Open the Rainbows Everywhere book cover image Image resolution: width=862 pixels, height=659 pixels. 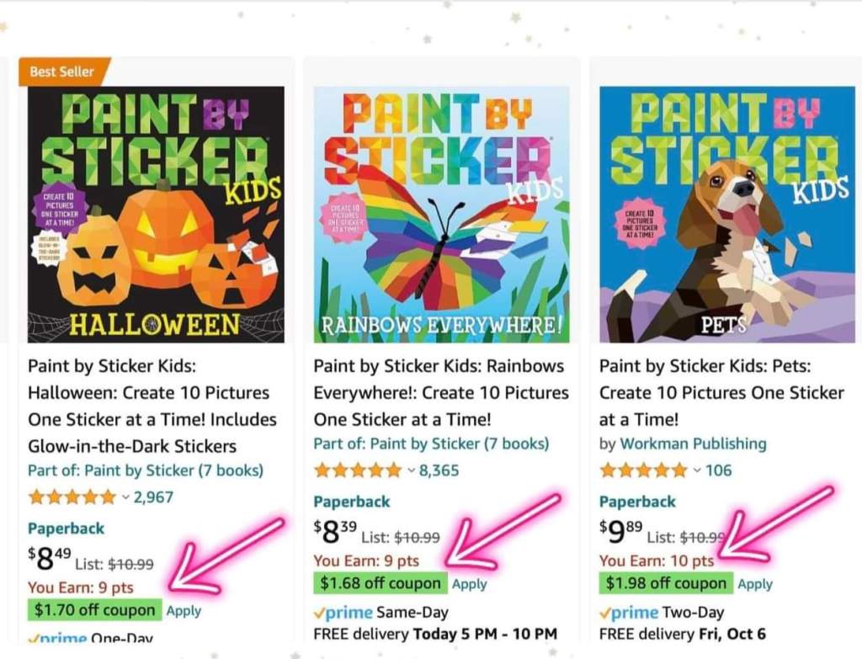click(441, 215)
